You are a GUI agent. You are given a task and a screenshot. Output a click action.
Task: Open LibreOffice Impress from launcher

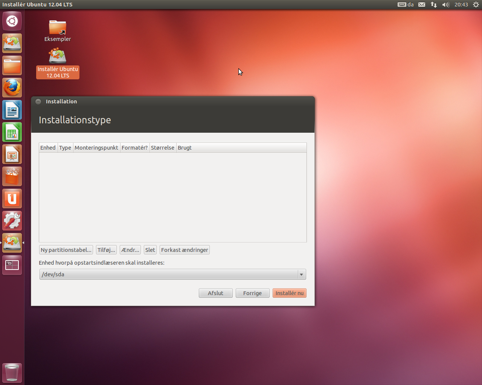click(12, 154)
